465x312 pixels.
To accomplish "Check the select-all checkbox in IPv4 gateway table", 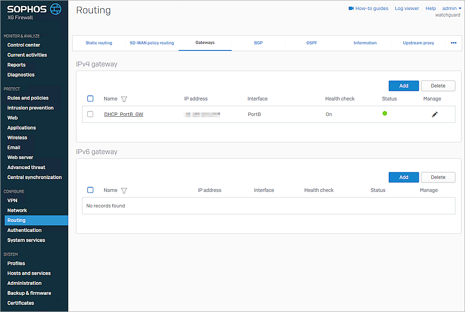I will [x=90, y=98].
